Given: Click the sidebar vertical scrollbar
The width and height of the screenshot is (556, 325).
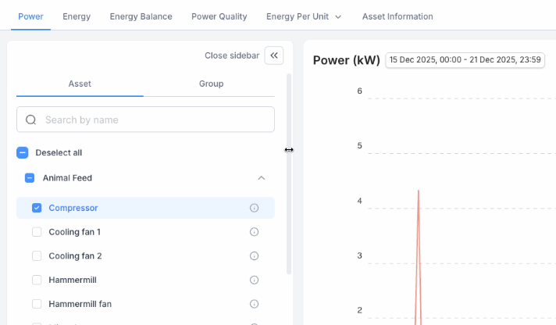Looking at the screenshot, I should pos(289,172).
